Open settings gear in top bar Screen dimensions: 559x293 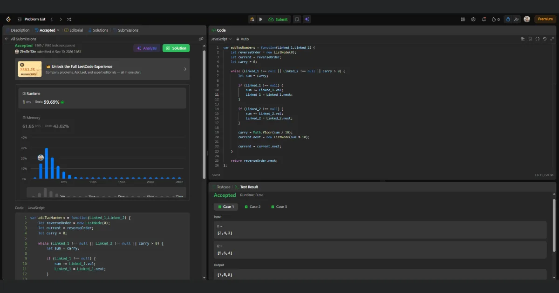click(473, 19)
